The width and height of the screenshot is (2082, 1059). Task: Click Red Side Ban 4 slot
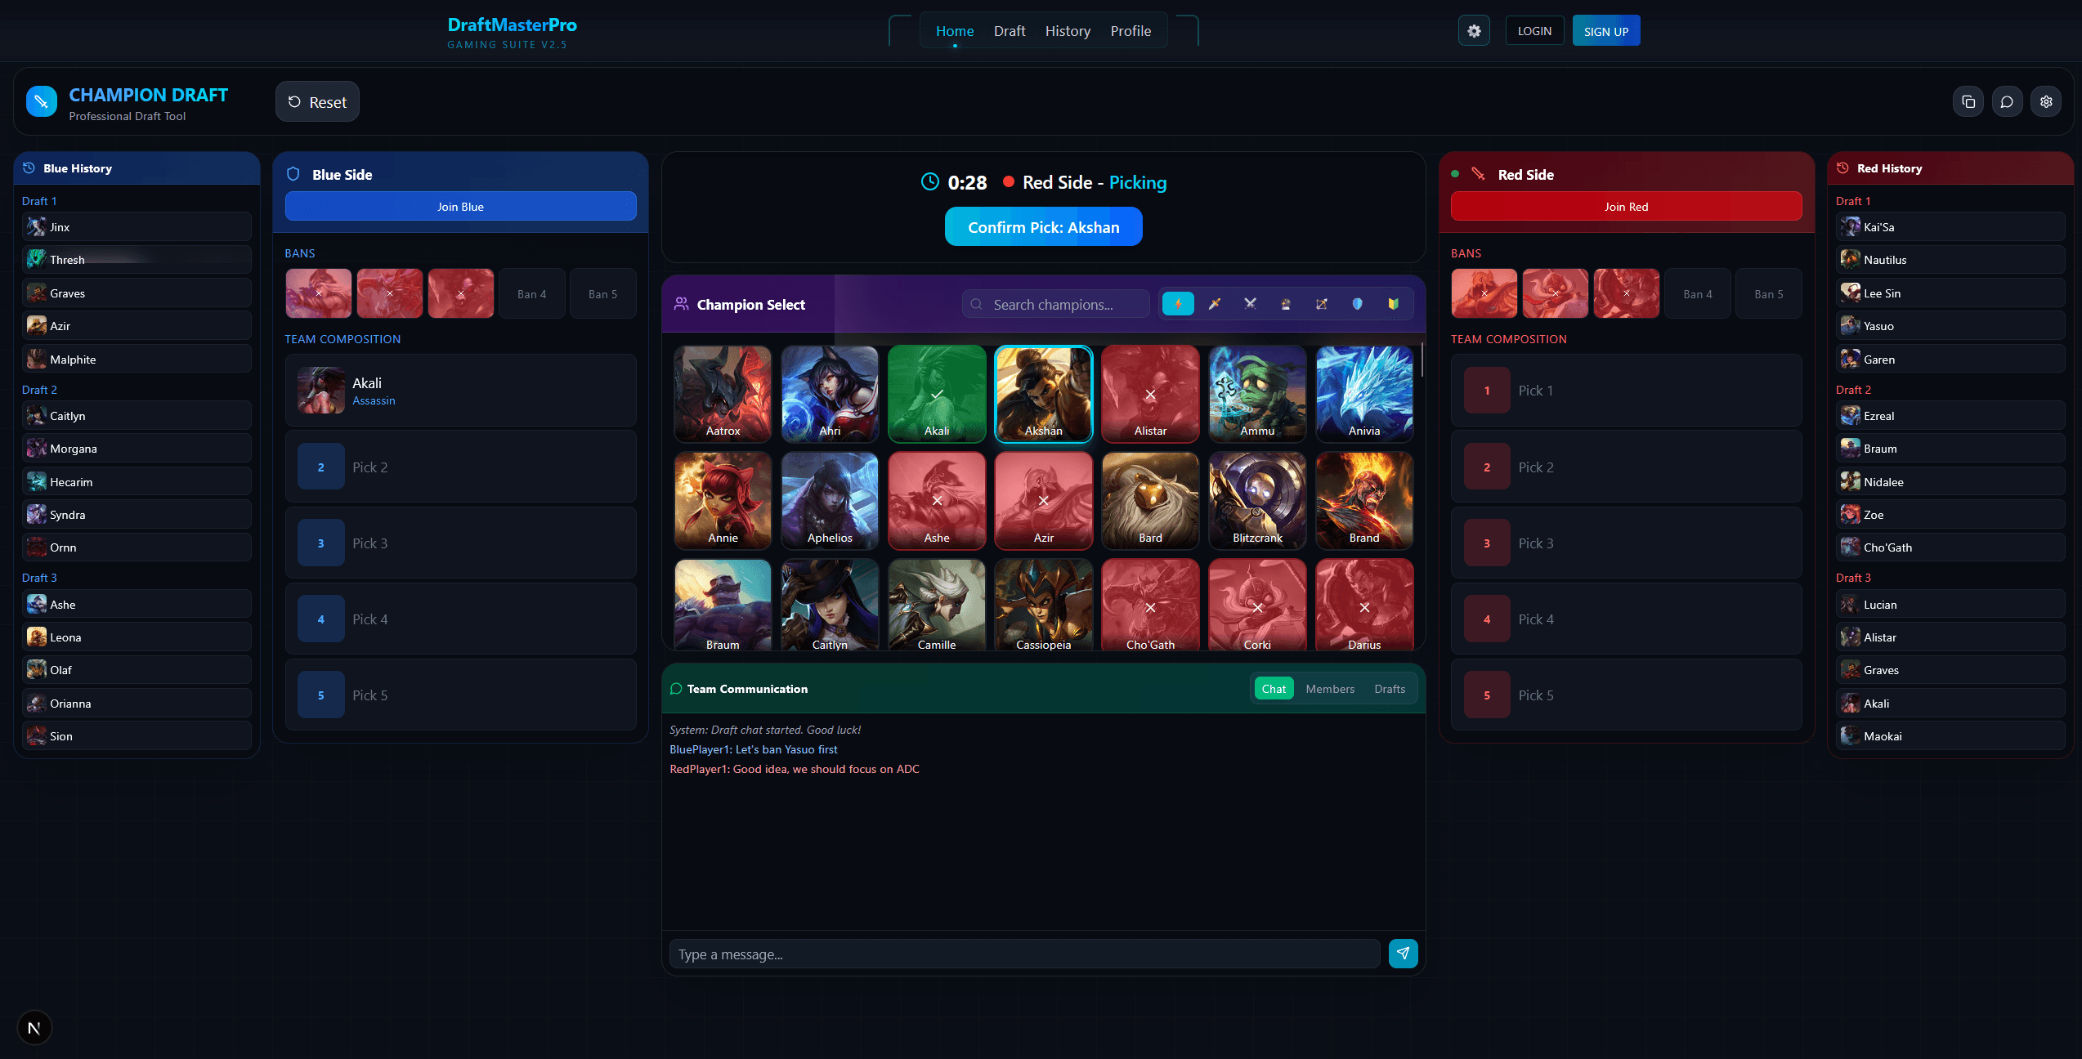pyautogui.click(x=1698, y=293)
